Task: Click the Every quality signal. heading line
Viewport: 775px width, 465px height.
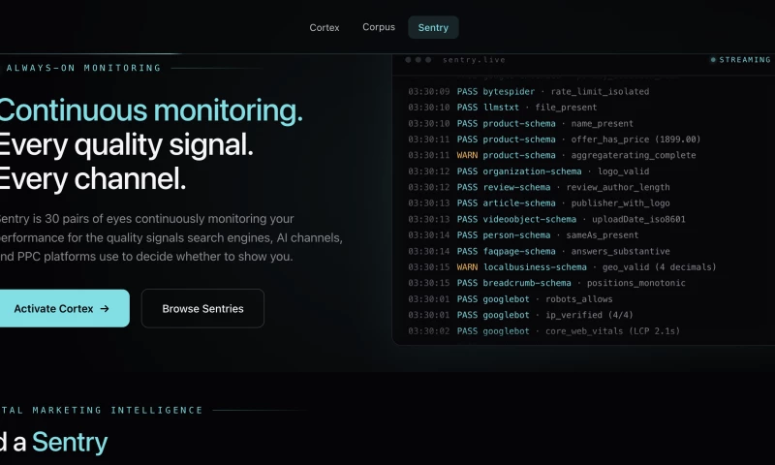Action: pos(126,144)
